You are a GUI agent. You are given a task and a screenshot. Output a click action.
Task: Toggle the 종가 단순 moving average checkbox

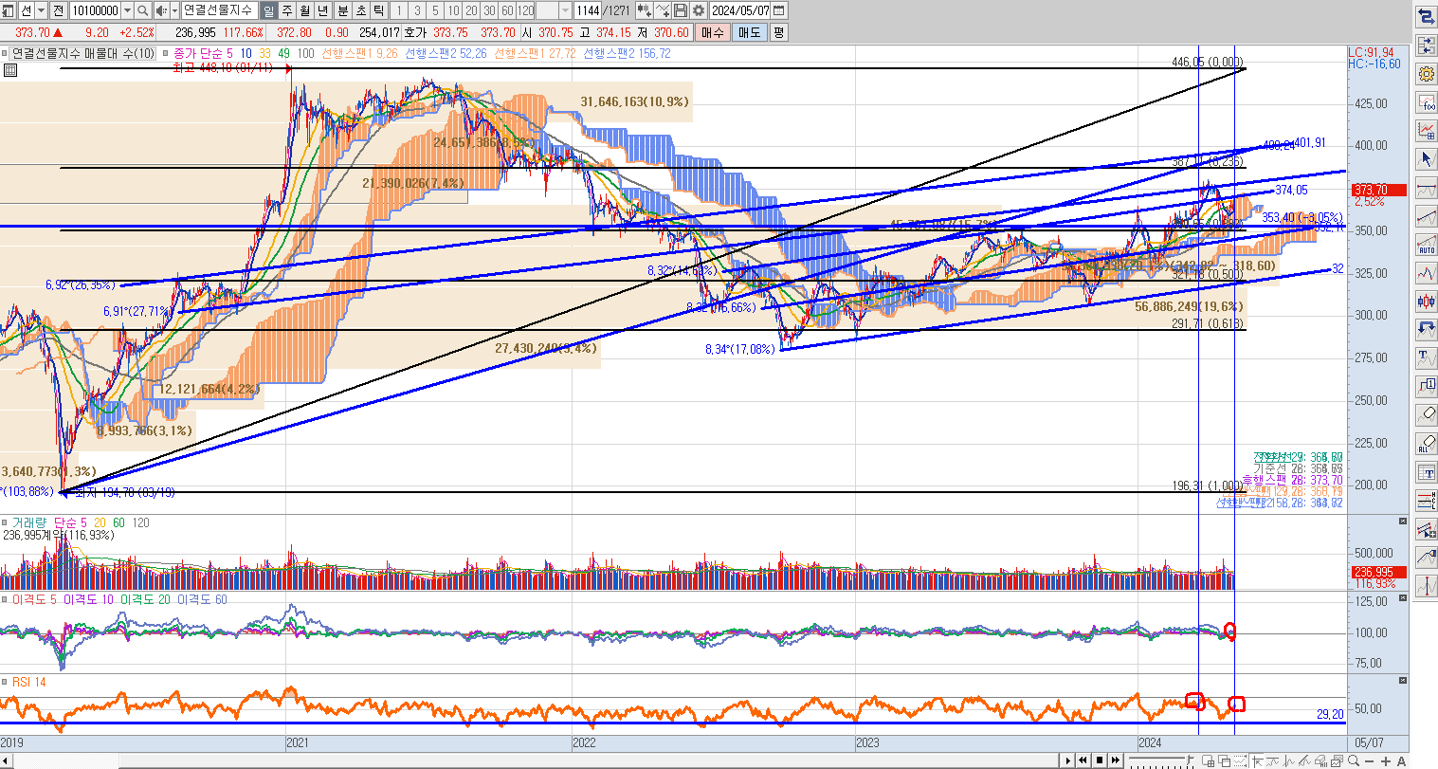click(167, 54)
